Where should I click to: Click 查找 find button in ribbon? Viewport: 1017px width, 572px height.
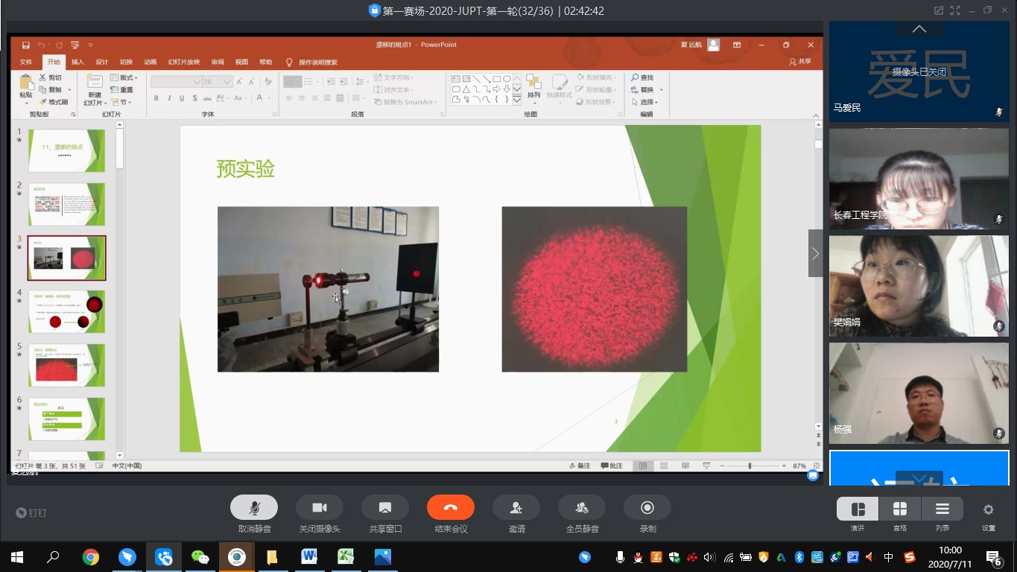[x=642, y=77]
